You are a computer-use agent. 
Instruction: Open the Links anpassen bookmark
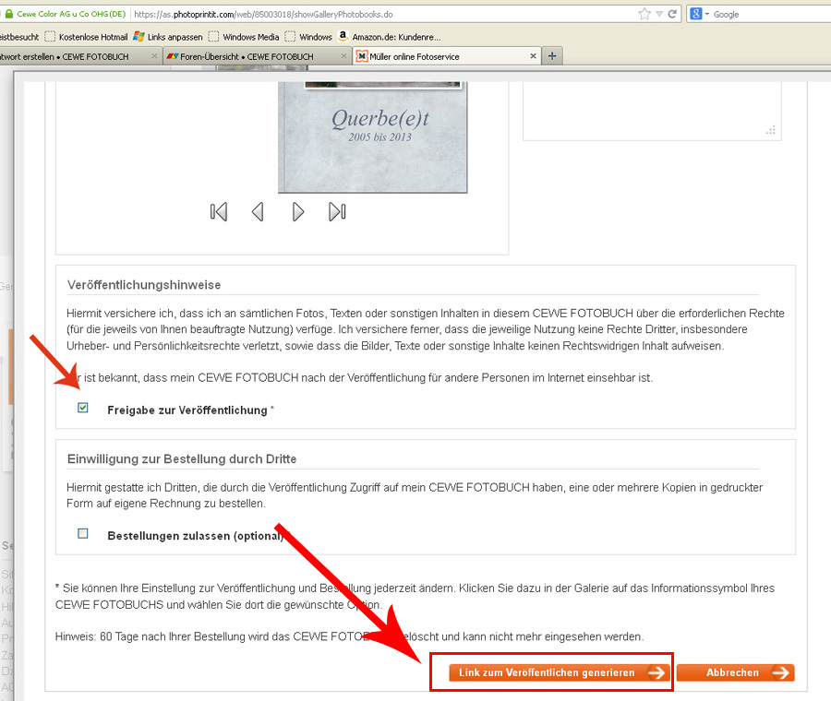click(168, 37)
